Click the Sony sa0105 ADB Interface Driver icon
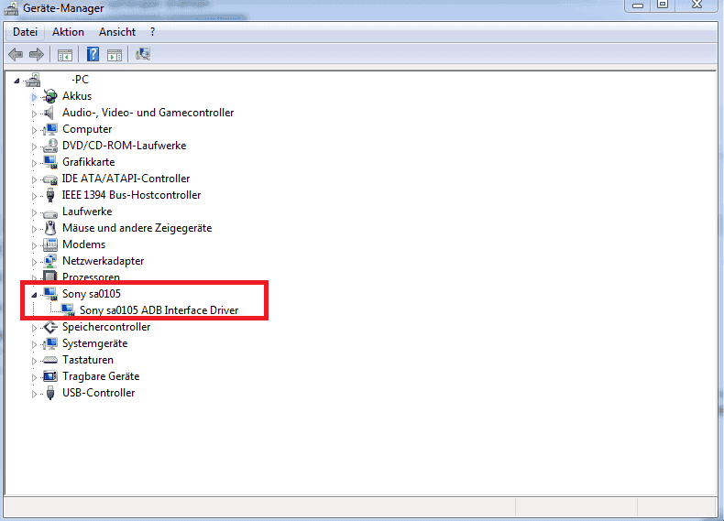Image resolution: width=724 pixels, height=521 pixels. coord(68,310)
